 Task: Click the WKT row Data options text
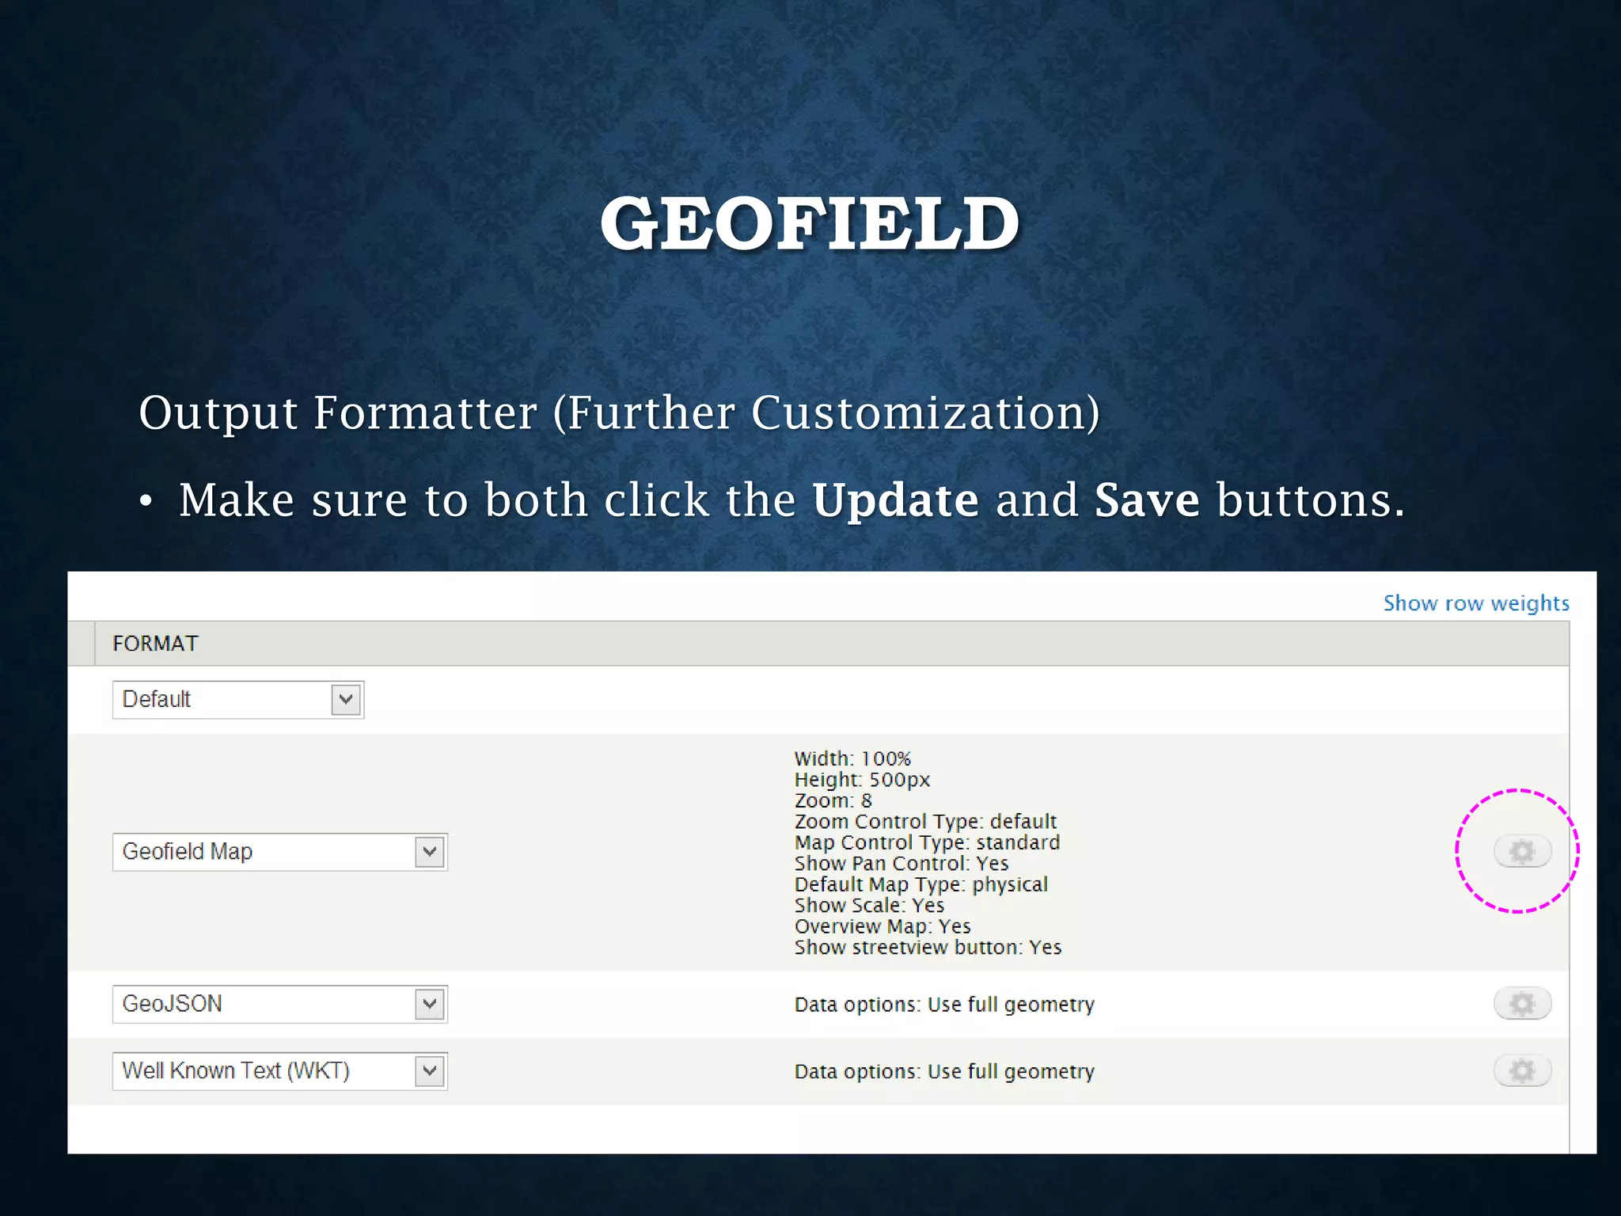coord(943,1071)
